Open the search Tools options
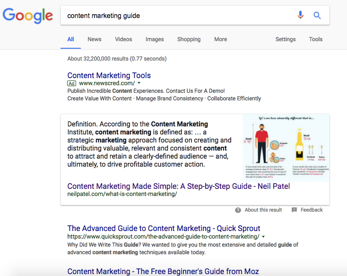The height and width of the screenshot is (276, 347). [x=316, y=39]
